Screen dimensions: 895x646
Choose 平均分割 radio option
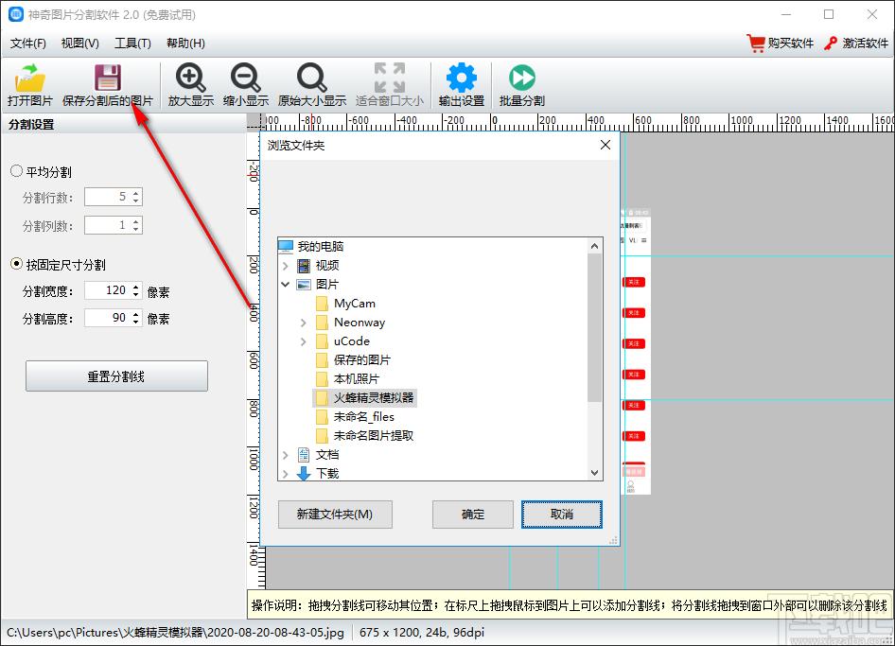pyautogui.click(x=16, y=171)
